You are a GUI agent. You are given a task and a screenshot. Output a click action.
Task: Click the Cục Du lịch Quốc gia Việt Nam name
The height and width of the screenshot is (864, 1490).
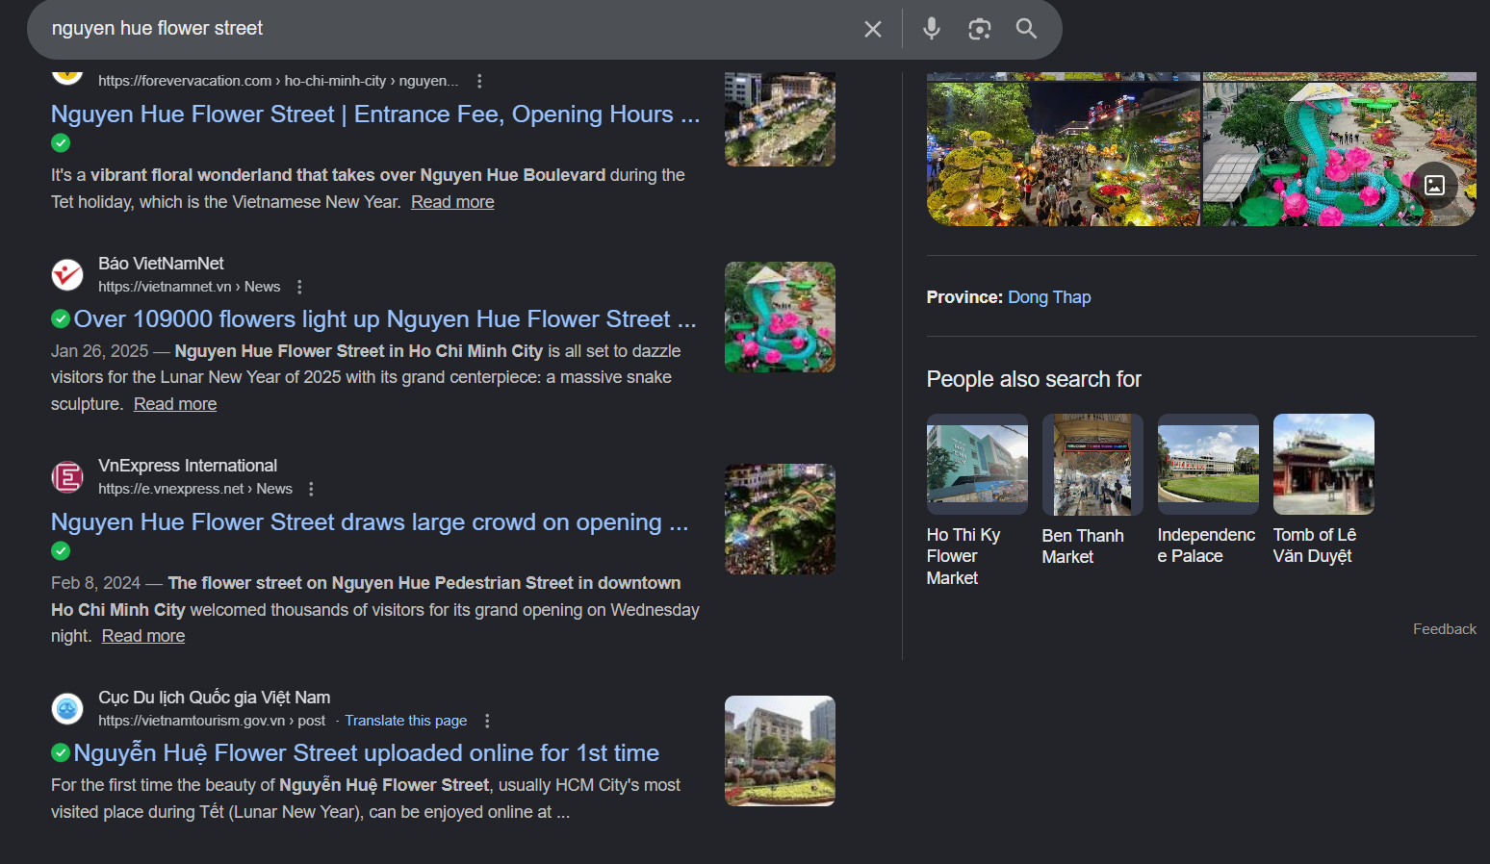[214, 698]
